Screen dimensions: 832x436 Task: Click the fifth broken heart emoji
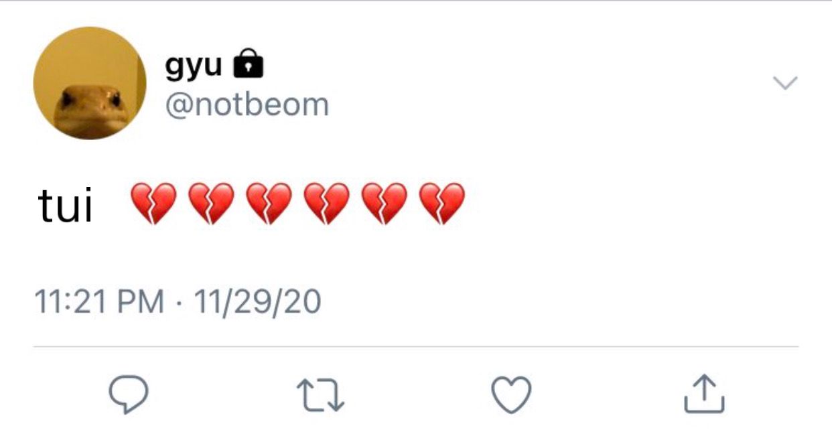pyautogui.click(x=384, y=203)
